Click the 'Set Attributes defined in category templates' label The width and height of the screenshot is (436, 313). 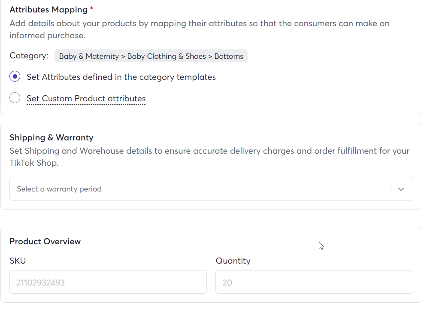[121, 77]
